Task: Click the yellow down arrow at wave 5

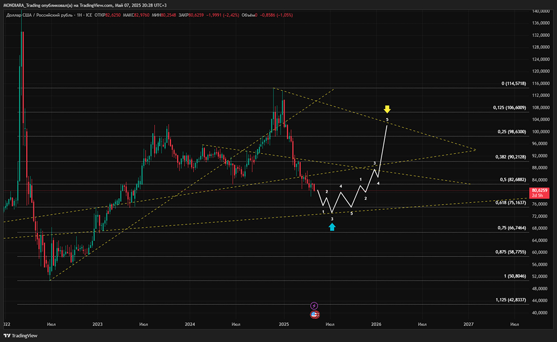Action: (x=387, y=109)
